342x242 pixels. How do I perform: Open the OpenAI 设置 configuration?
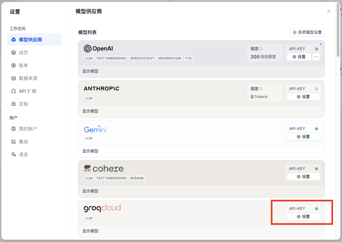point(298,57)
